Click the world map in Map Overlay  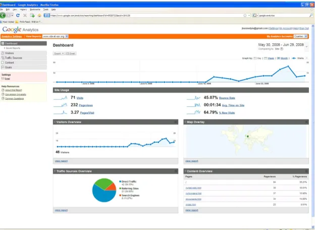click(246, 141)
